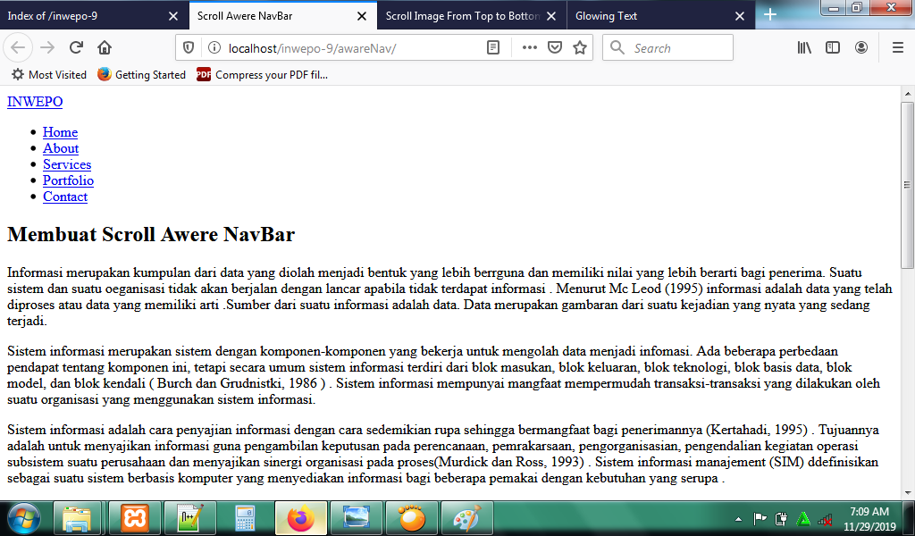The height and width of the screenshot is (536, 915).
Task: Click the page scrollbar down arrow
Action: pos(907,491)
